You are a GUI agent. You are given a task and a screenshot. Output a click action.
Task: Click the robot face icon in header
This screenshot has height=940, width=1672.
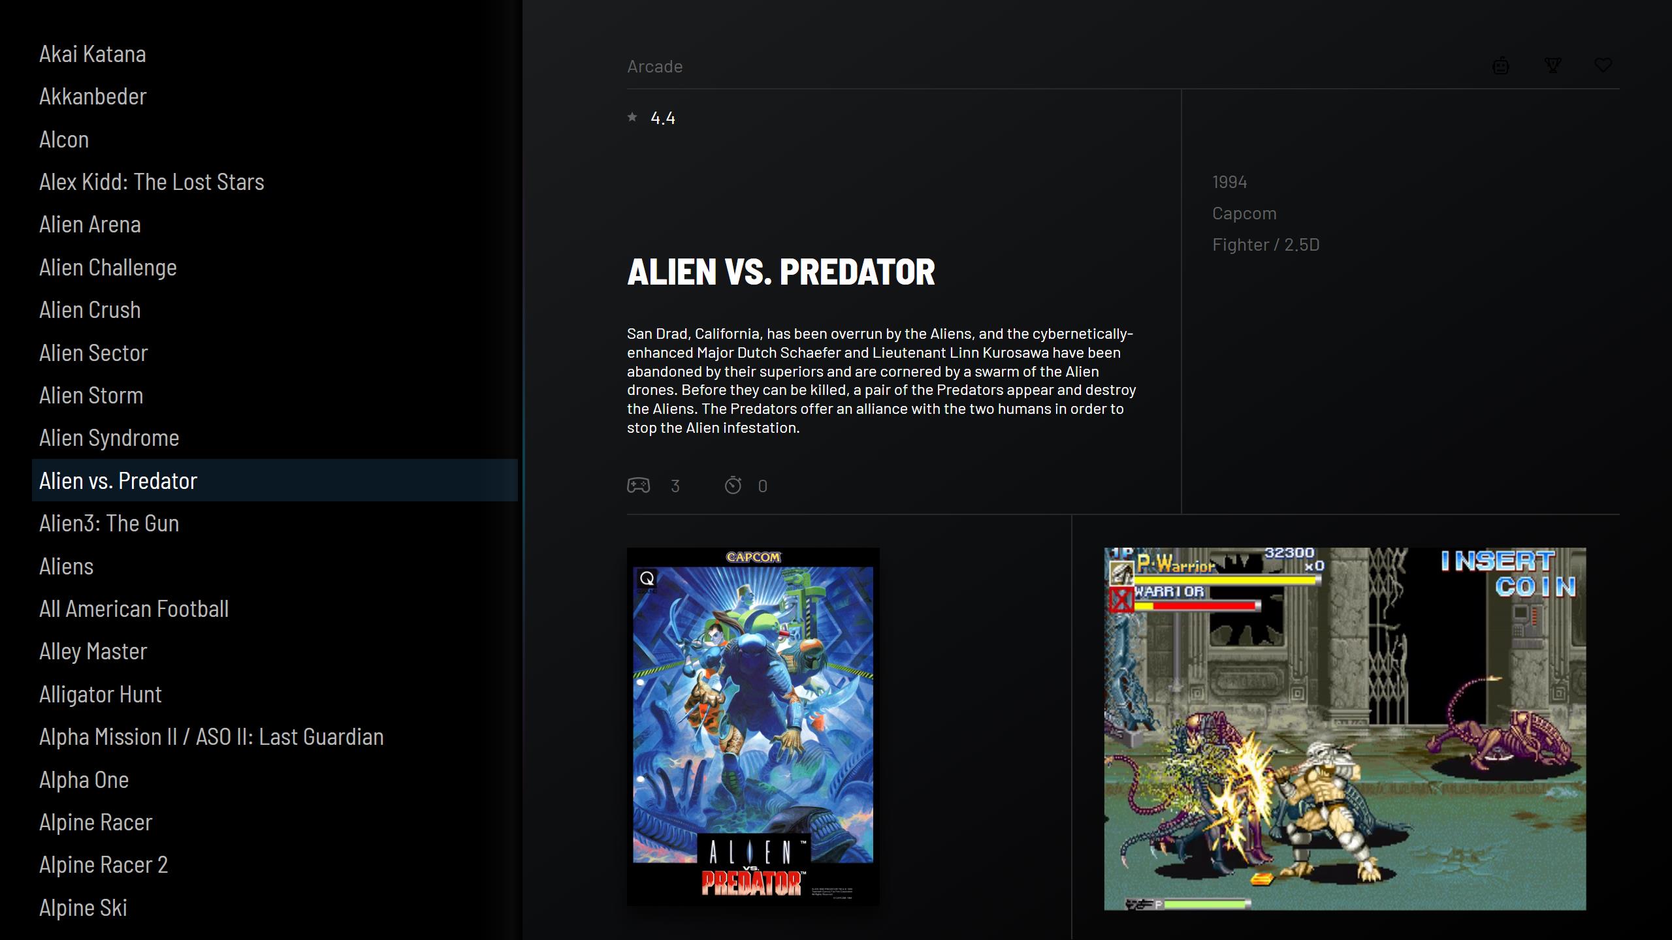point(1501,66)
